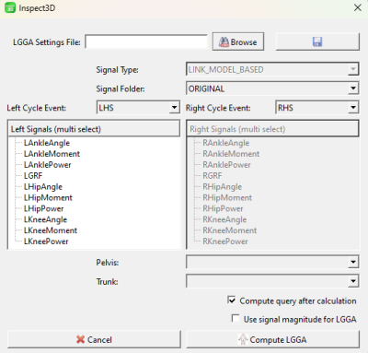
Task: Open the Left Cycle Event dropdown
Action: click(x=138, y=108)
